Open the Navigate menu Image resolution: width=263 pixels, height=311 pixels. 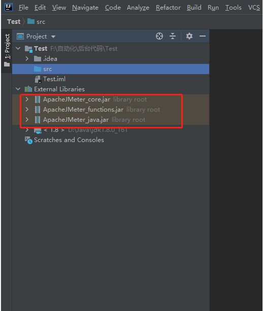tap(85, 8)
